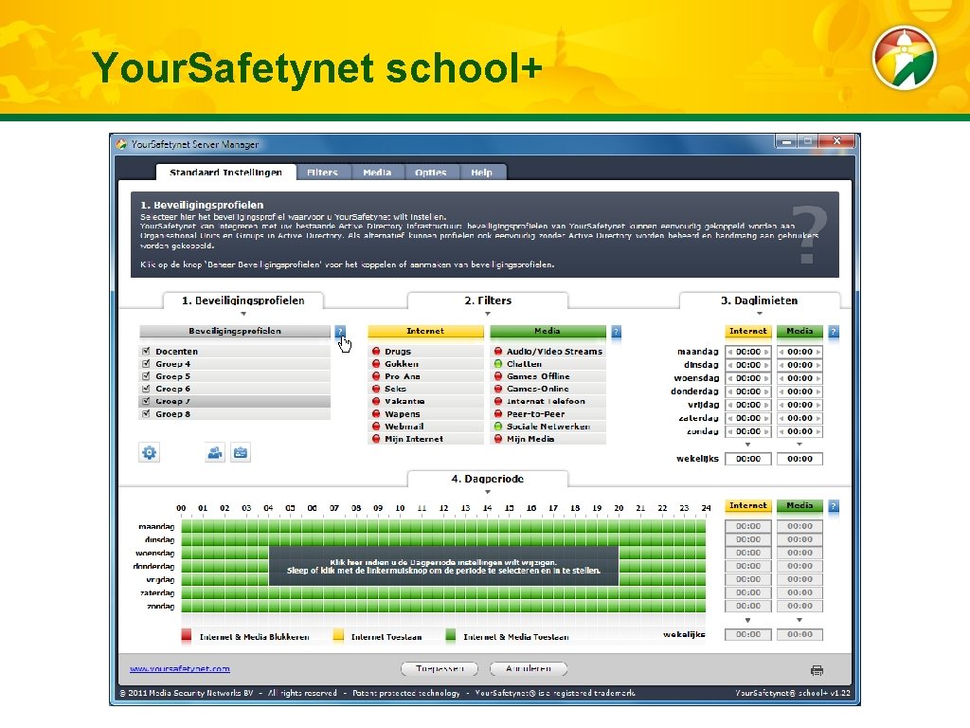Viewport: 970px width, 728px height.
Task: Toggle the Wapens filter indicator
Action: click(376, 414)
